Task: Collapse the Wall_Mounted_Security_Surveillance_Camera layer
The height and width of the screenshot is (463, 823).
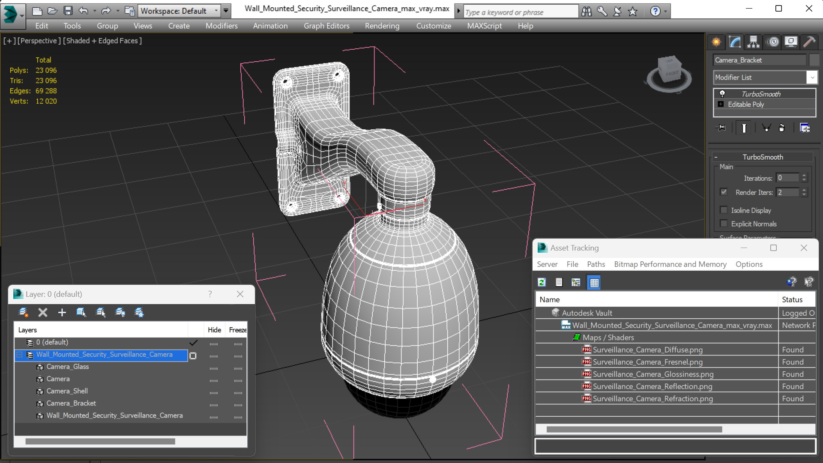Action: point(19,355)
